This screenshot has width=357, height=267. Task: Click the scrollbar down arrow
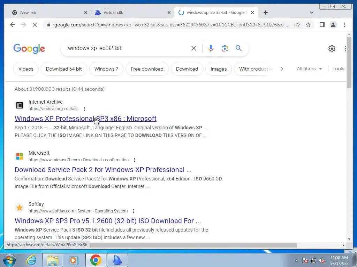[x=349, y=239]
